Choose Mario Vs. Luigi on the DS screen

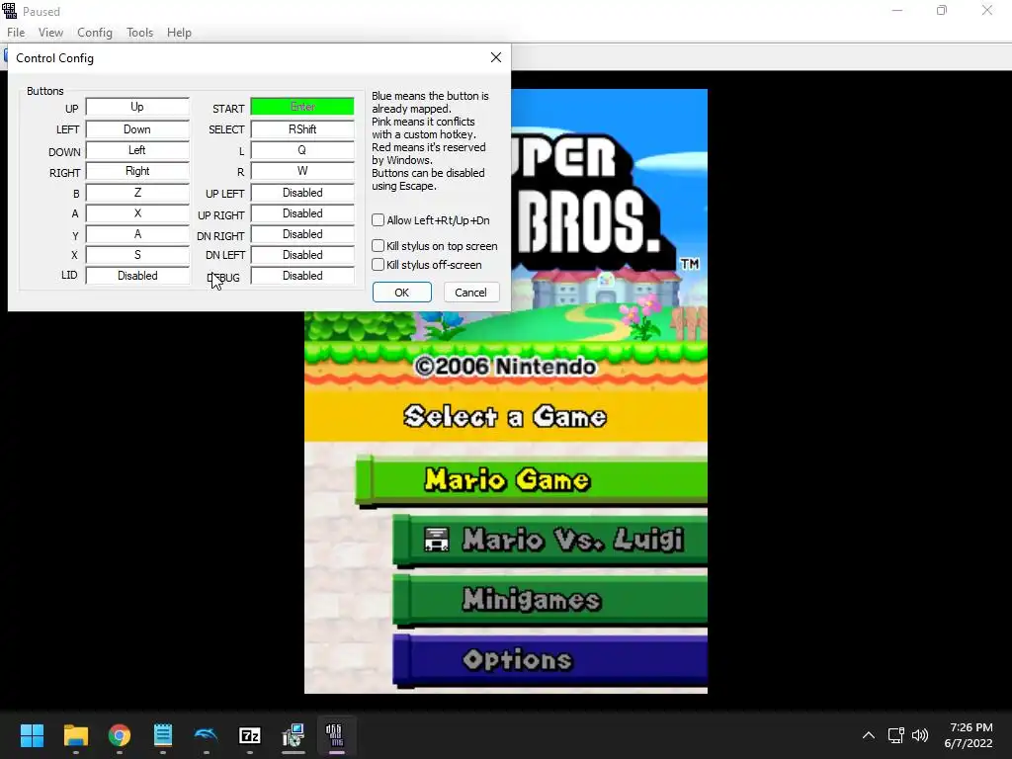[549, 540]
